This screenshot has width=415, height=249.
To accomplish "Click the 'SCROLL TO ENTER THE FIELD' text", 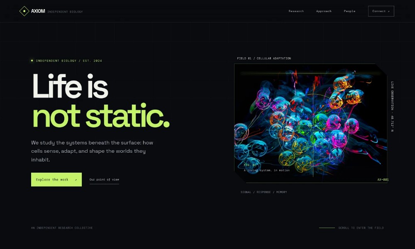I will (x=361, y=228).
